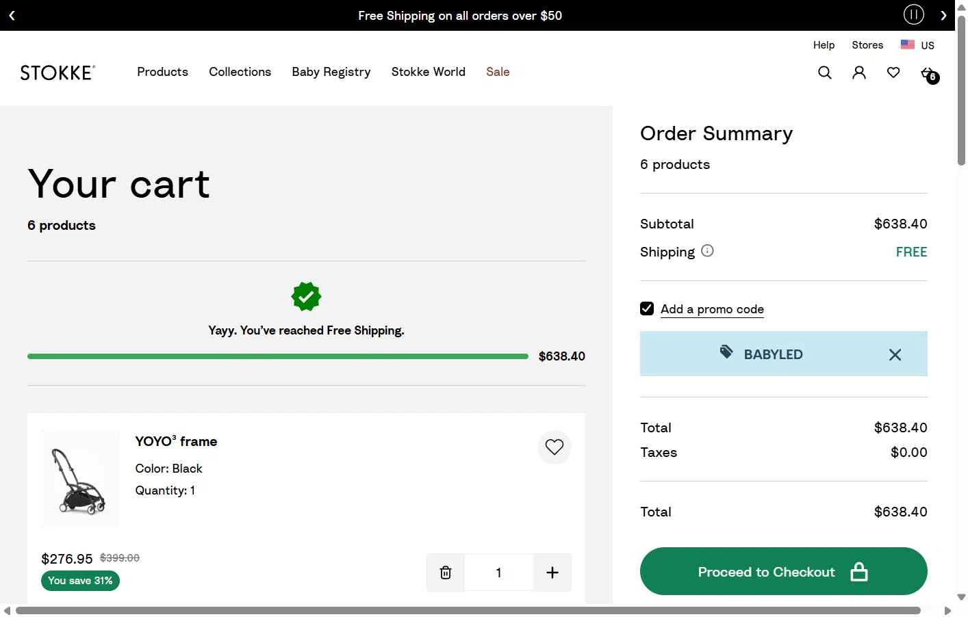The height and width of the screenshot is (617, 968).
Task: Go to next announcement banner
Action: coord(943,15)
